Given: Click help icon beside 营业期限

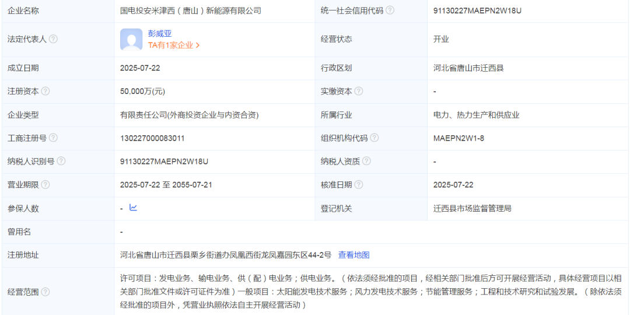Looking at the screenshot, I should 45,185.
